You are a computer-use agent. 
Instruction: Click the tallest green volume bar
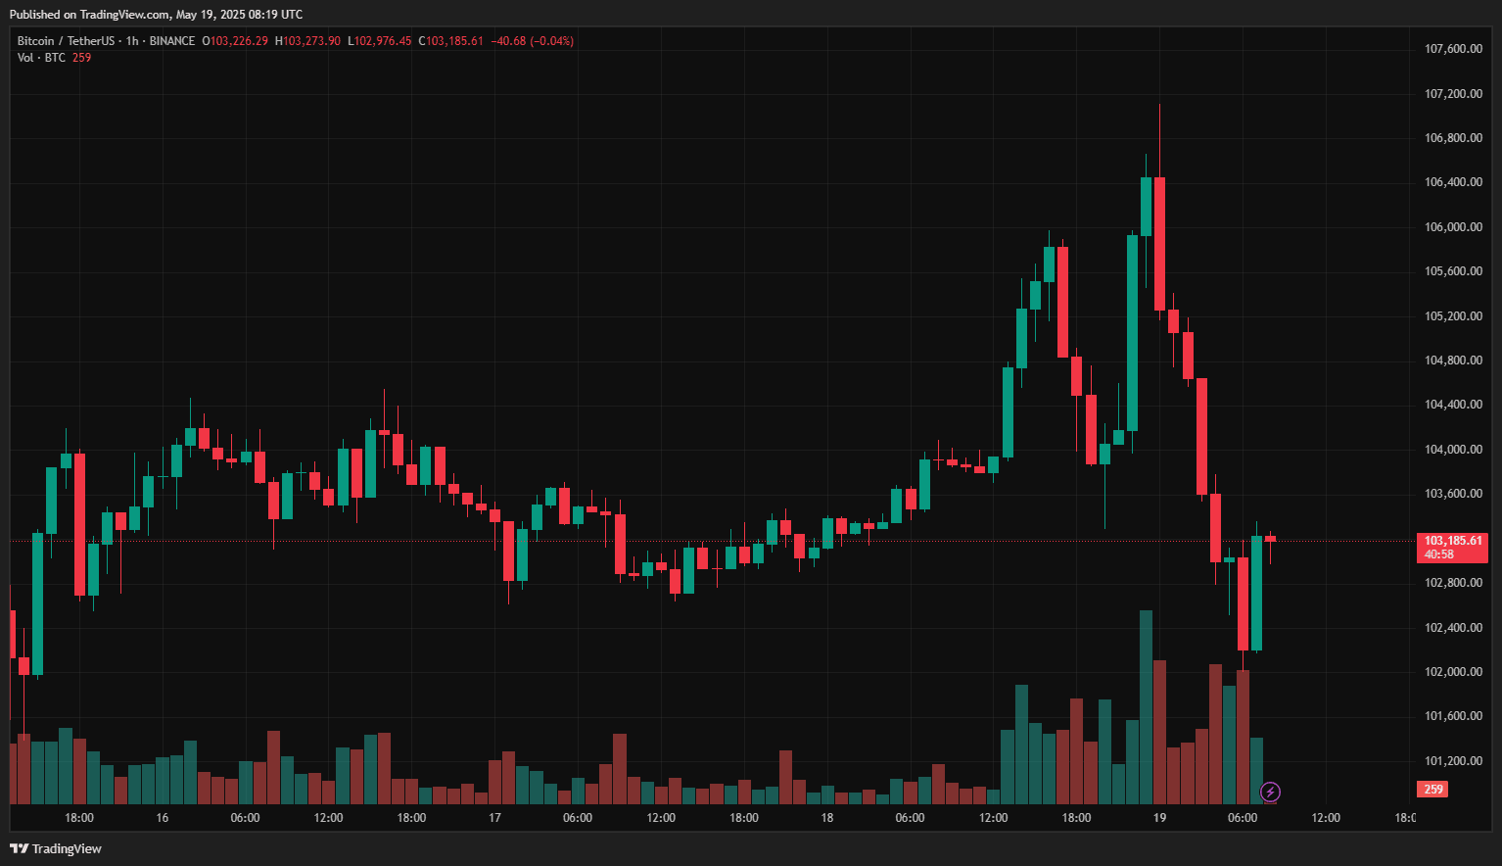[x=1146, y=707]
